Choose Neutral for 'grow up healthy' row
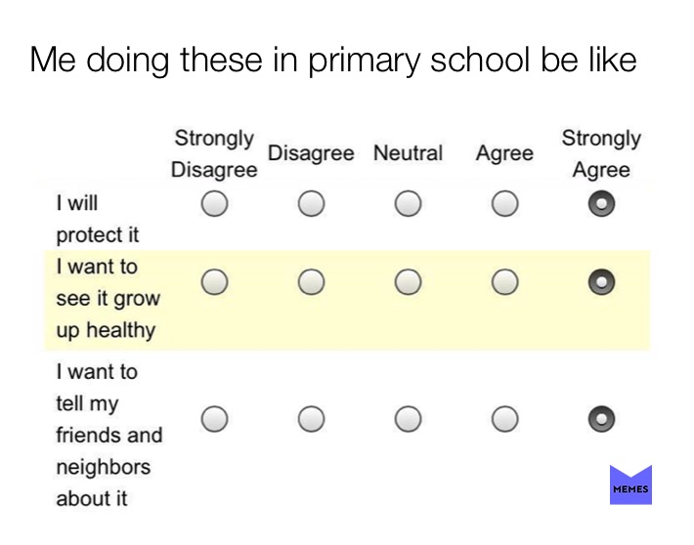694x545 pixels. (x=408, y=282)
